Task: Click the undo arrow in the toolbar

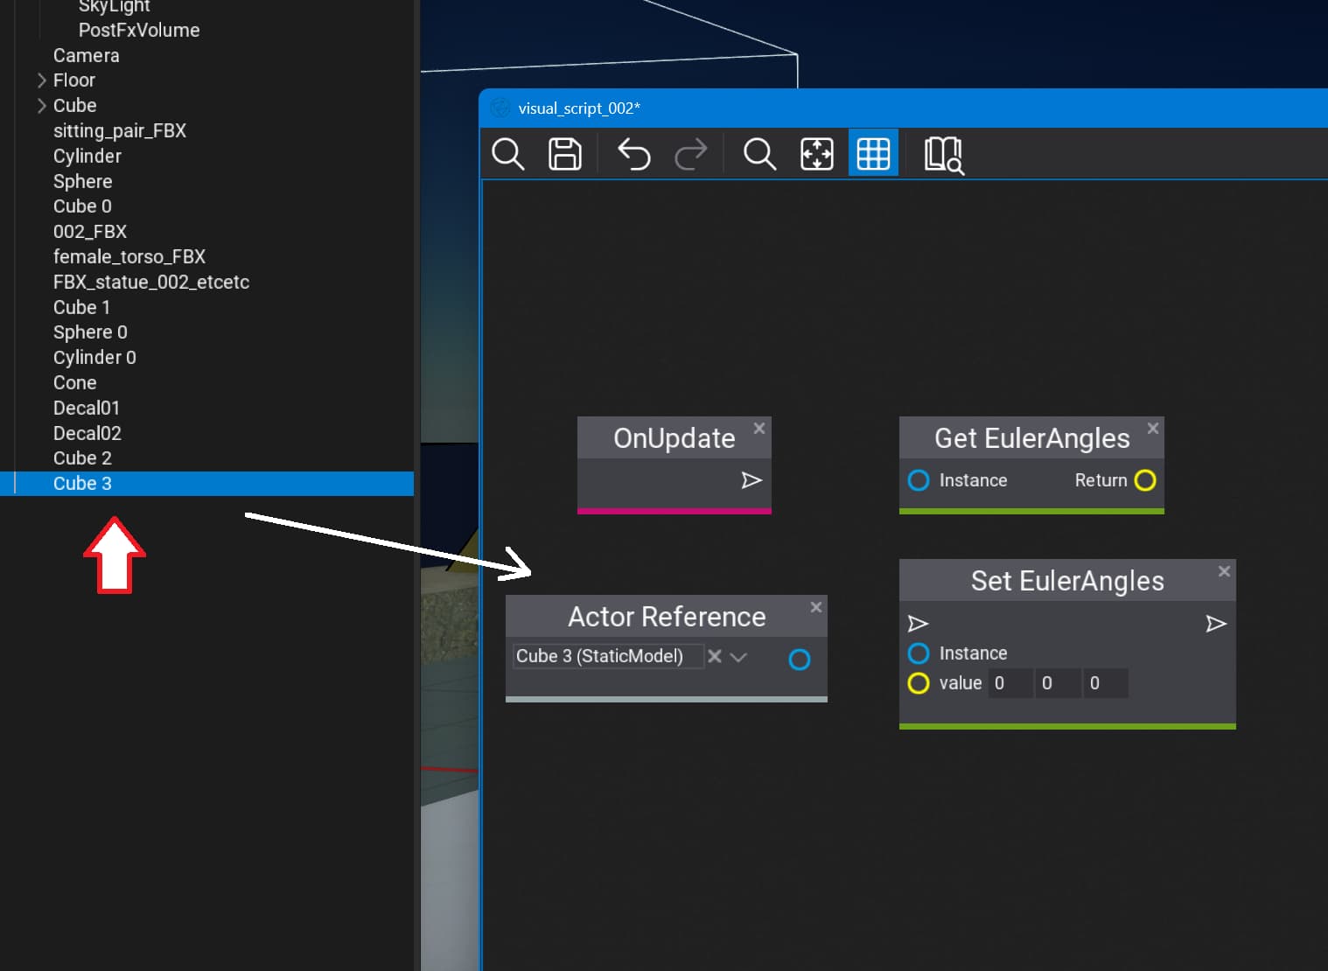Action: click(633, 154)
